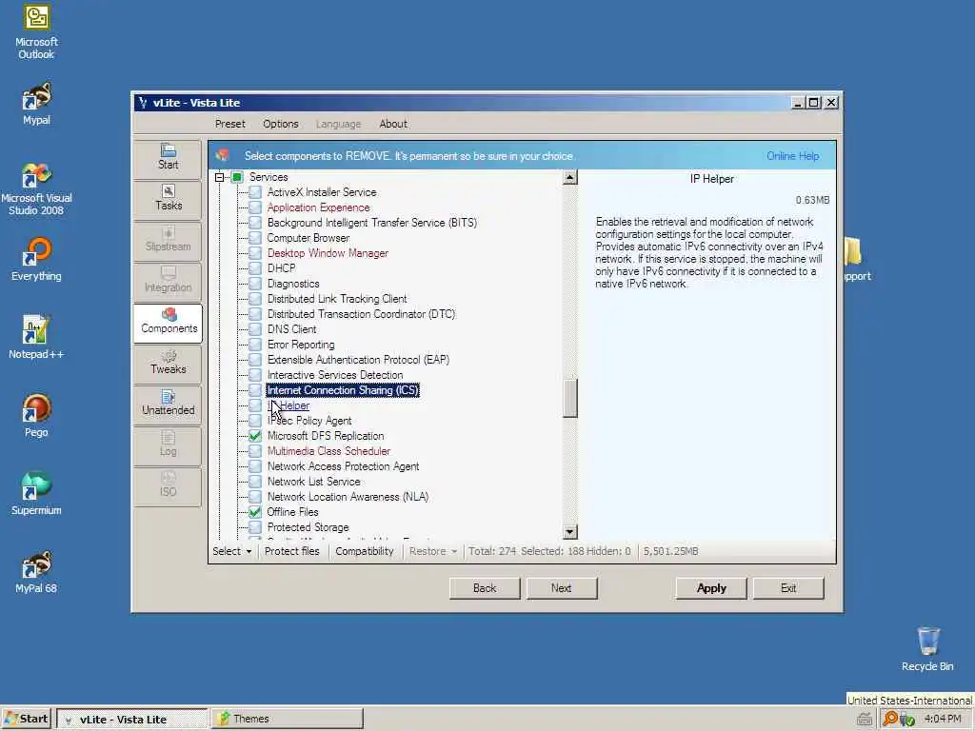Toggle the DHCP checkbox
The width and height of the screenshot is (975, 731).
[255, 268]
